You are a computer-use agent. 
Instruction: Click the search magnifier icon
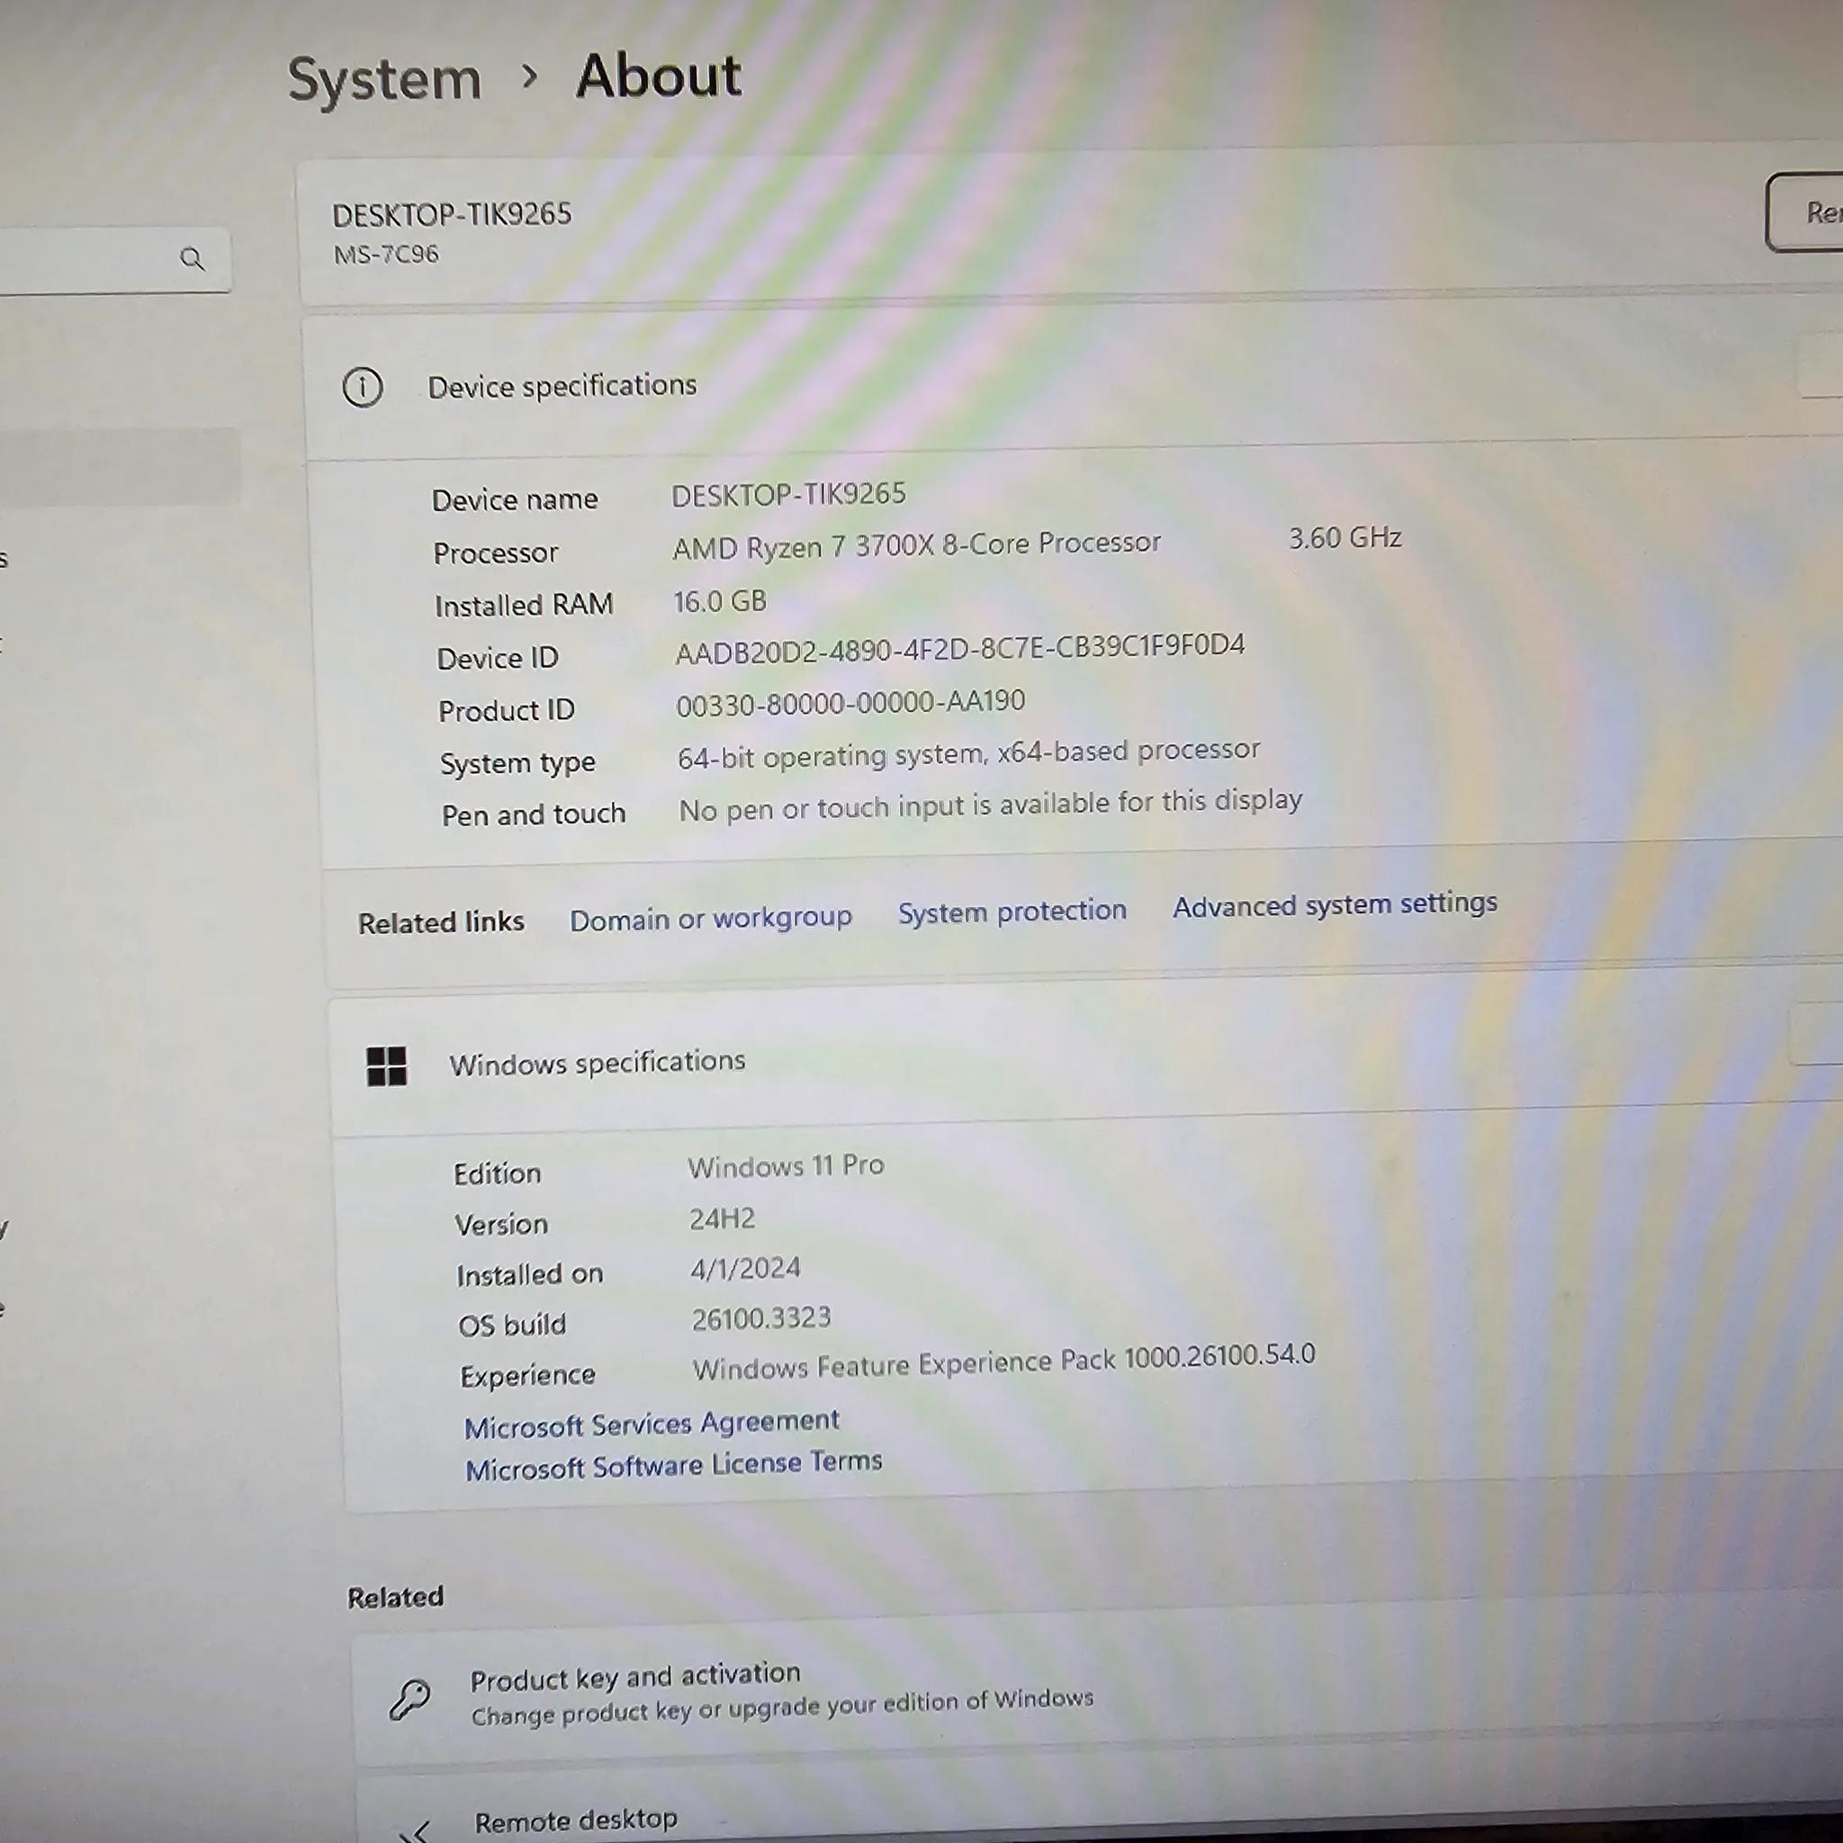coord(192,258)
